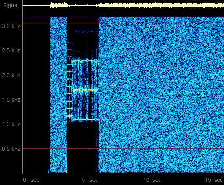Click the 2.0 kHz frequency axis label

pyautogui.click(x=11, y=75)
